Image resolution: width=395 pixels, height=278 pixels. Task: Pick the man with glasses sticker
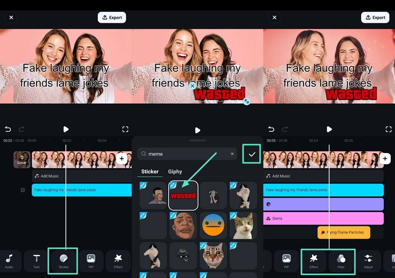click(x=153, y=195)
